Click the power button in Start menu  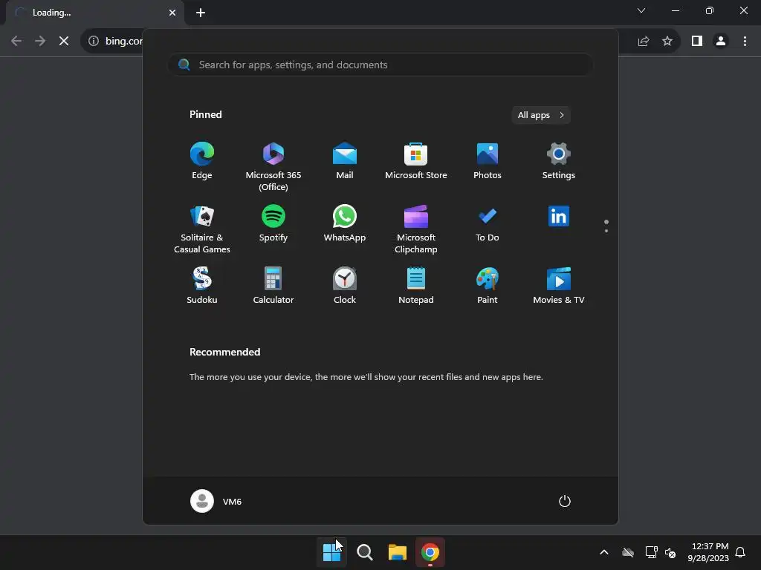(x=565, y=501)
